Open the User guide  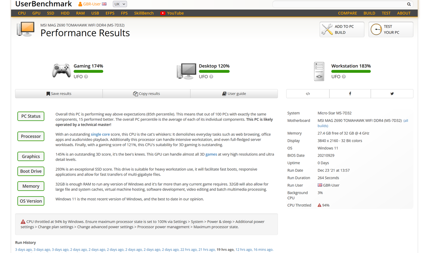click(x=234, y=94)
